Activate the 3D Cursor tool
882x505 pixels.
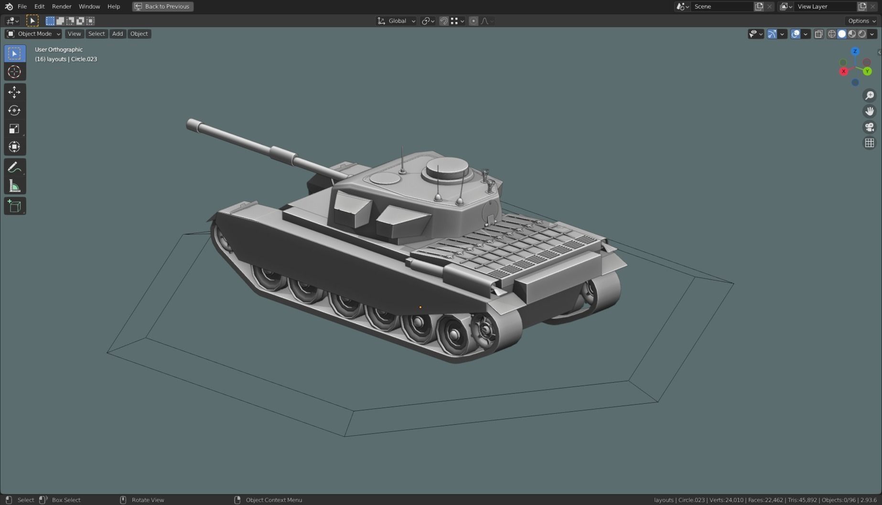[x=15, y=72]
